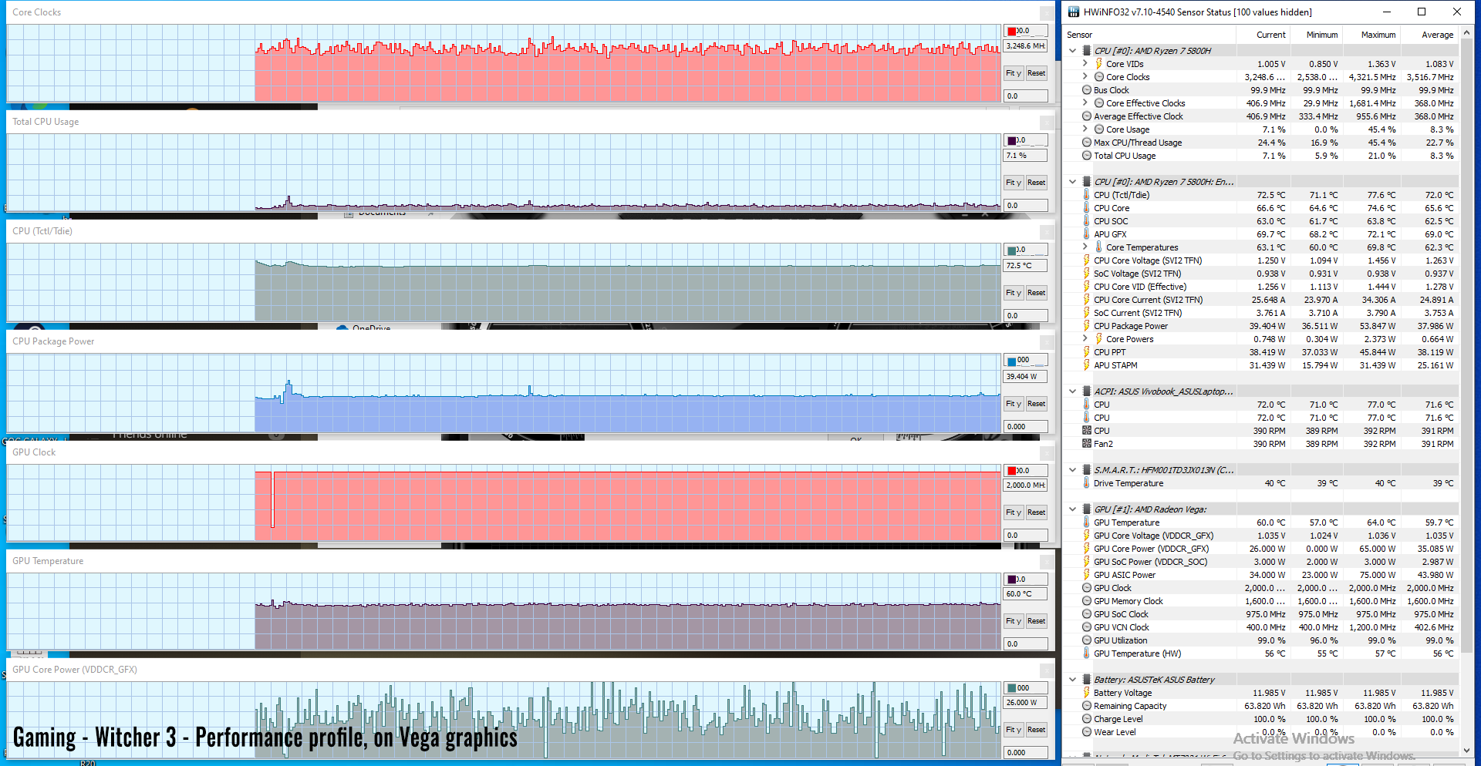Click the thermometer icon beside CPU (Tctl/Tdie)
The width and height of the screenshot is (1481, 766).
(x=1087, y=195)
